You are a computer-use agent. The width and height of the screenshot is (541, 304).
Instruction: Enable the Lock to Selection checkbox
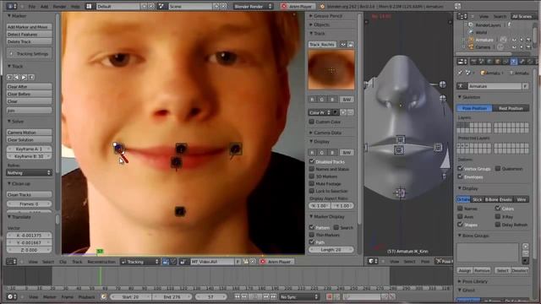tap(312, 191)
